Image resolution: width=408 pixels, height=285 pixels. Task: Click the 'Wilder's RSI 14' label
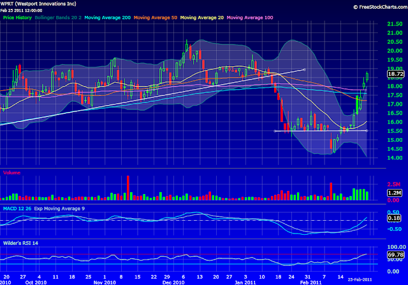coord(20,243)
